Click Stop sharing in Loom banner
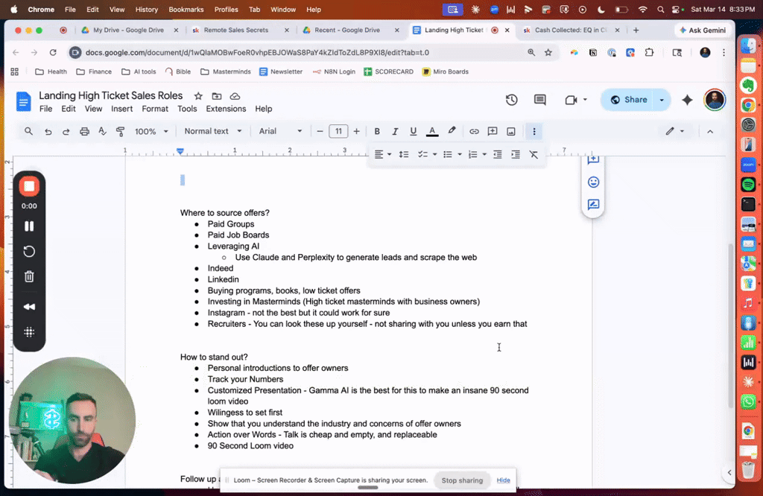Viewport: 763px width, 496px height. pos(462,480)
